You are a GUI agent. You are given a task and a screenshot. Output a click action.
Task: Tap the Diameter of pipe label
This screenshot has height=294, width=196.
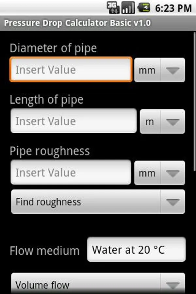click(53, 48)
